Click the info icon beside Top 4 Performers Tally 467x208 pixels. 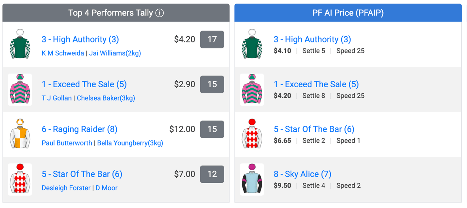click(159, 13)
